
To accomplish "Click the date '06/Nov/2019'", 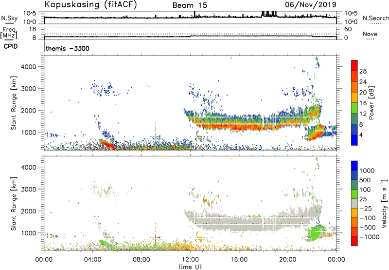I will (311, 4).
